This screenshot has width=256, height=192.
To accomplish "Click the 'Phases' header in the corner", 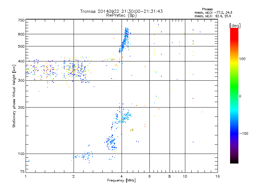I will point(207,9).
